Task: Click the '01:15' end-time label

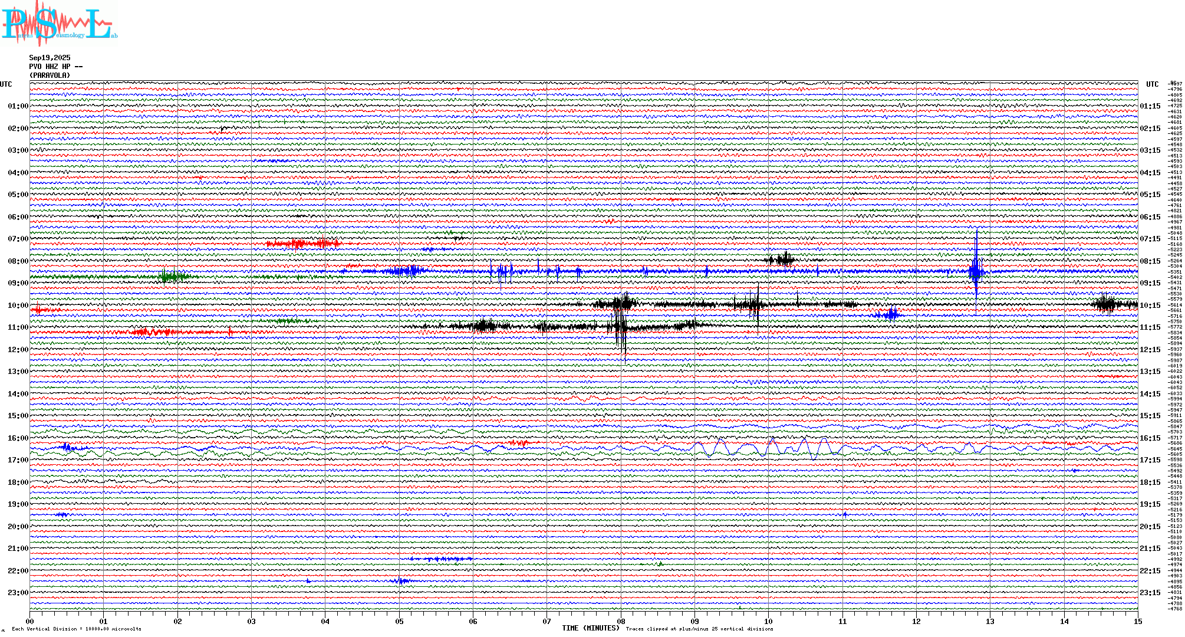Action: pos(1150,106)
